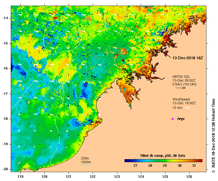Click longitude label 122 on the bottom axis
This screenshot has width=218, height=181.
pos(93,177)
